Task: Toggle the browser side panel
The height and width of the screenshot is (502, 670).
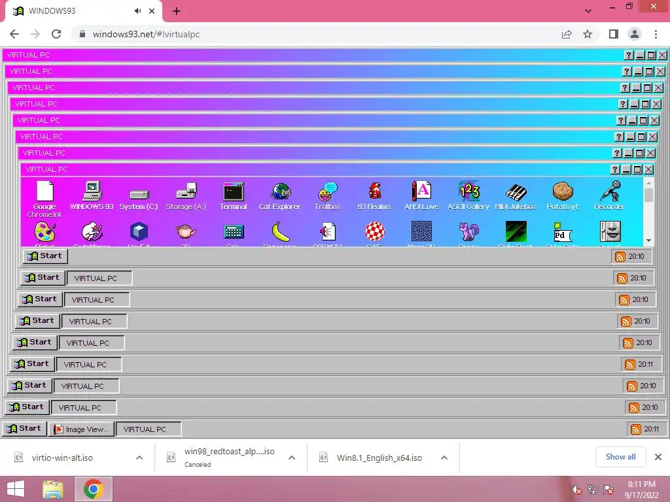Action: tap(614, 34)
